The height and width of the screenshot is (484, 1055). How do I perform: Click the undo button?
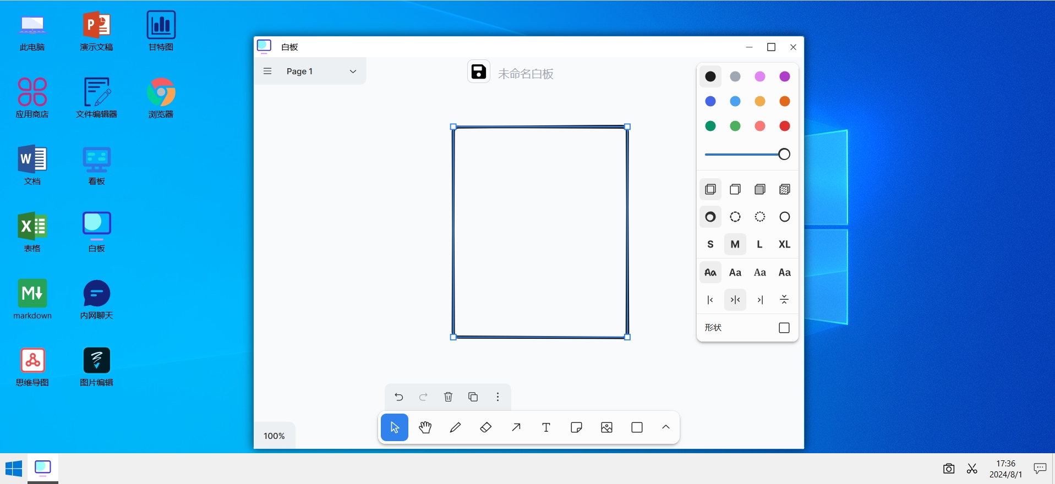pyautogui.click(x=398, y=397)
